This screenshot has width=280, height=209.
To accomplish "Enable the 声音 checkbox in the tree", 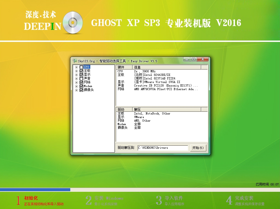I will pos(81,79).
